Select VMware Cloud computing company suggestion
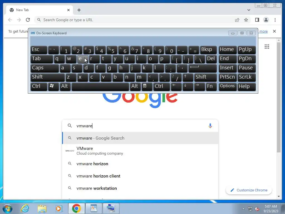 [140, 151]
